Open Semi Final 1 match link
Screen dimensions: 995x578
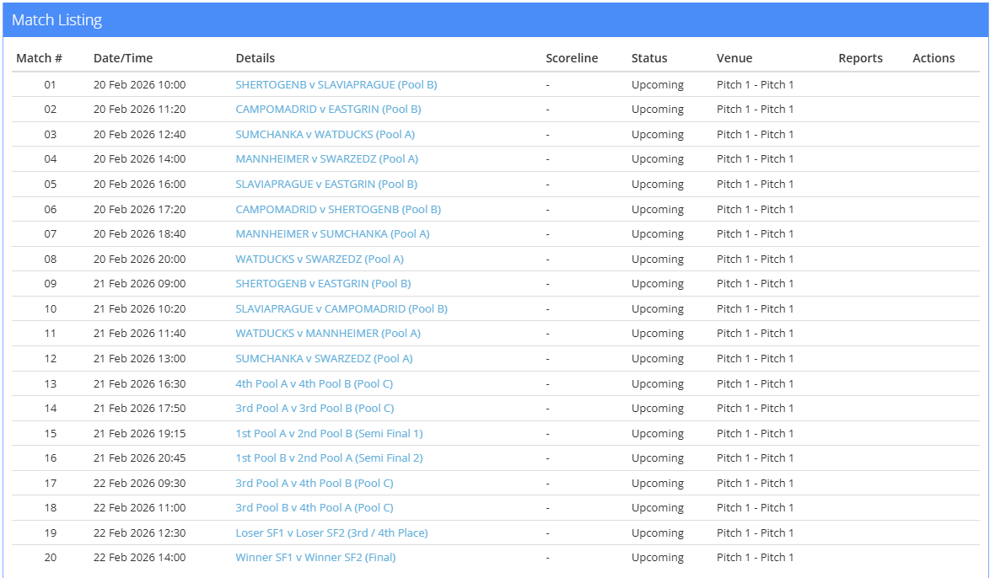(329, 433)
